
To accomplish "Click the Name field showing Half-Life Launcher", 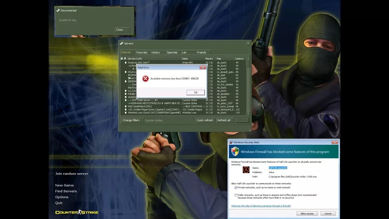I will coord(278,168).
